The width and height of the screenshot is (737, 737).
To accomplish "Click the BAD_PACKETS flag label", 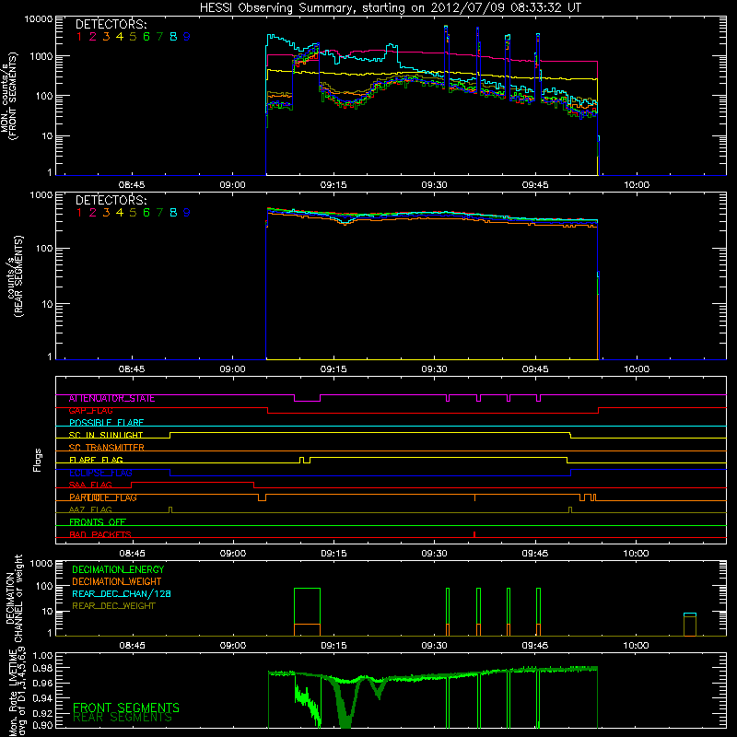I will click(100, 534).
